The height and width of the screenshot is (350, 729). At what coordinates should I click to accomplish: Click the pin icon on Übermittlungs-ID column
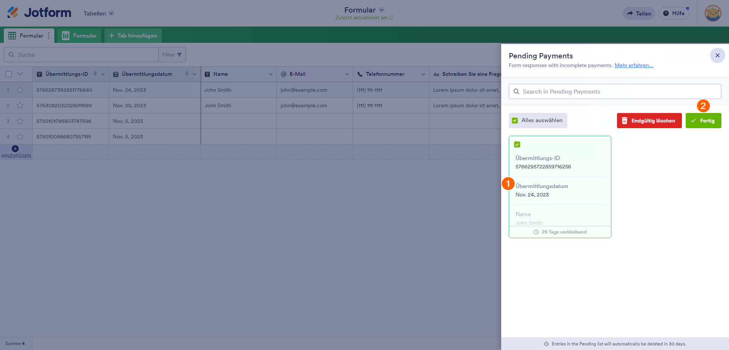tap(95, 74)
